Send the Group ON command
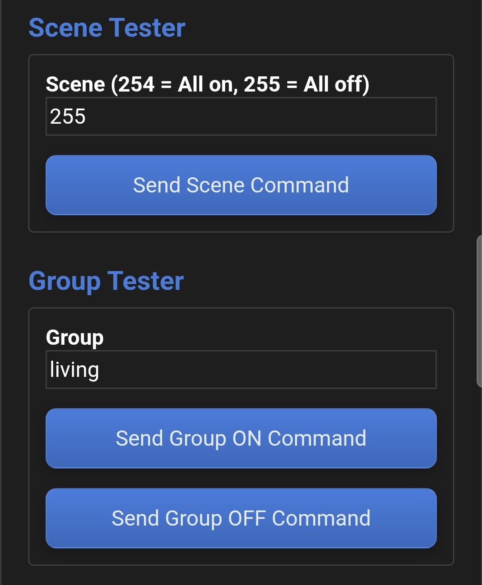The image size is (482, 585). coord(241,438)
